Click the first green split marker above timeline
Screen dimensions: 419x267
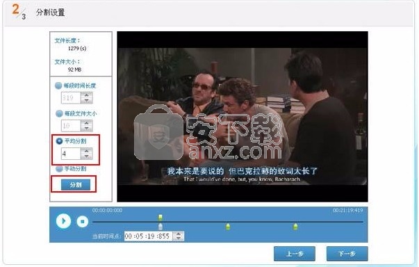161,218
